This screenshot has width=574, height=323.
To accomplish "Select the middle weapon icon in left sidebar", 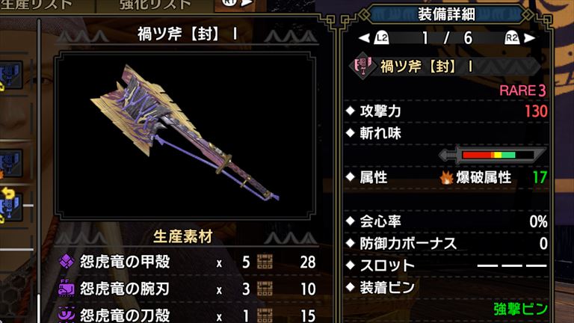I will pos(10,164).
